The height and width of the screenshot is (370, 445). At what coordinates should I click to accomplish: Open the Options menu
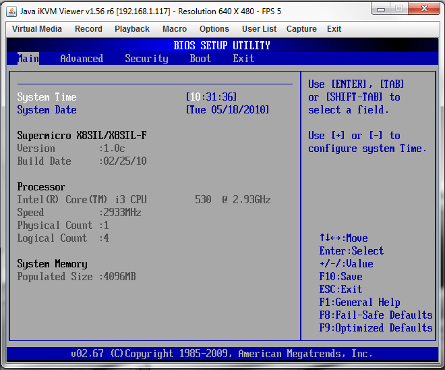tap(214, 29)
